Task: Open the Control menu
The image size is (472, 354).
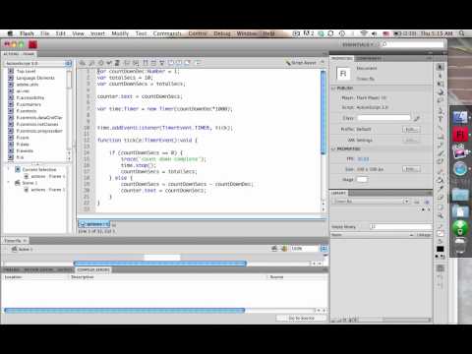Action: pyautogui.click(x=198, y=33)
